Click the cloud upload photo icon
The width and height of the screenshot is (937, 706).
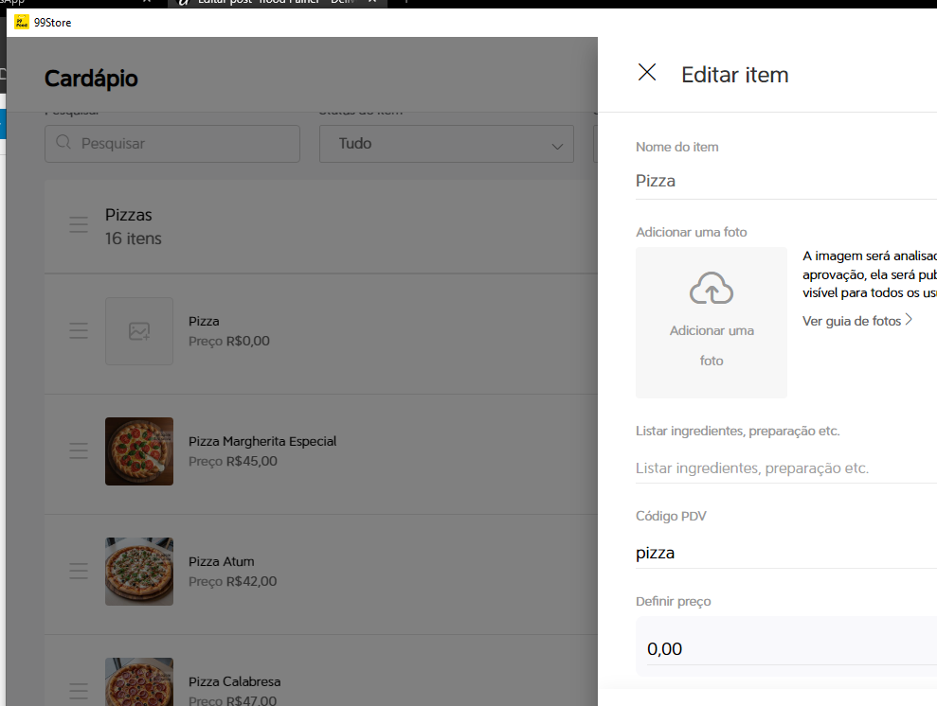point(712,289)
